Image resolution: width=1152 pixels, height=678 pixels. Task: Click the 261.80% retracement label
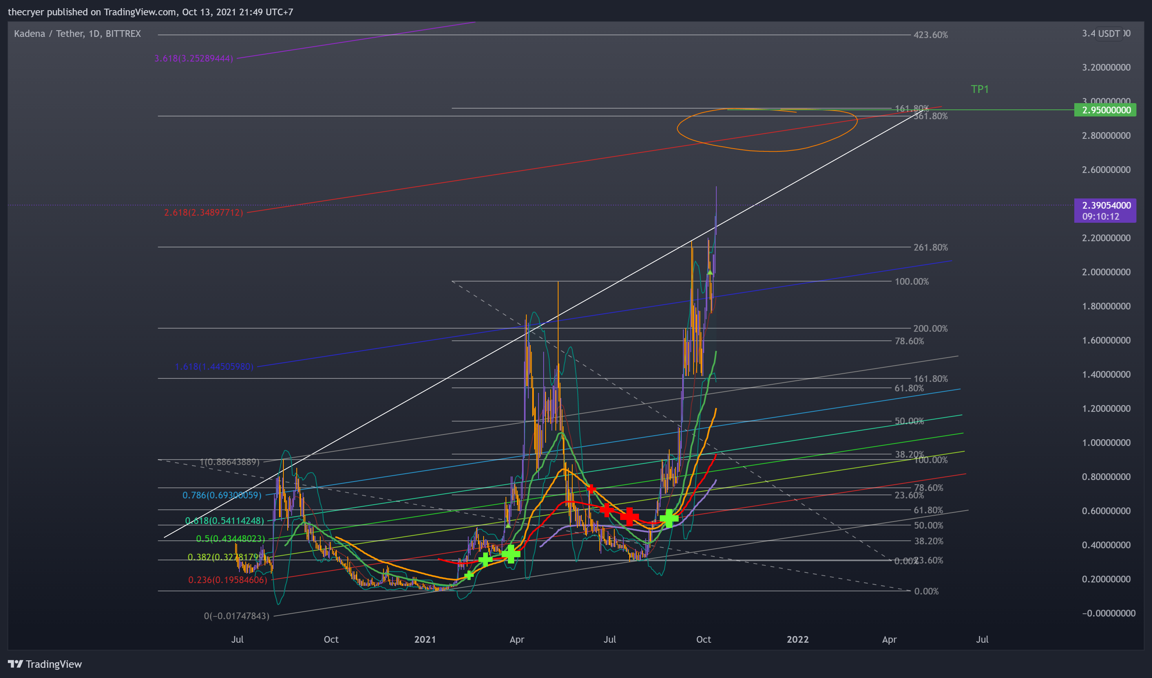931,247
